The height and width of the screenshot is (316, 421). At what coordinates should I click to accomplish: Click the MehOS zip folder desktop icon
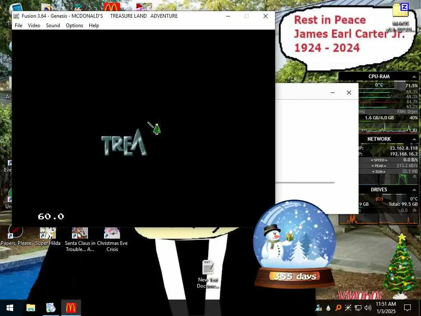[x=400, y=17]
